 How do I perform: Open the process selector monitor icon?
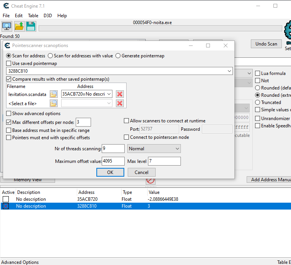(7, 26)
